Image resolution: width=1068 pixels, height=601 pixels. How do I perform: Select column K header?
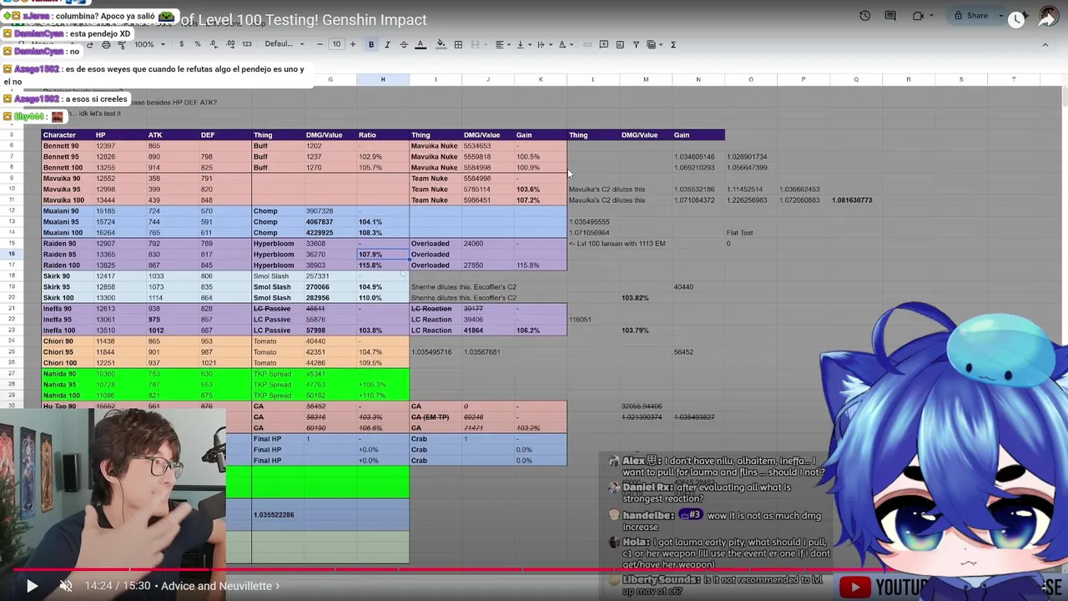pyautogui.click(x=541, y=79)
